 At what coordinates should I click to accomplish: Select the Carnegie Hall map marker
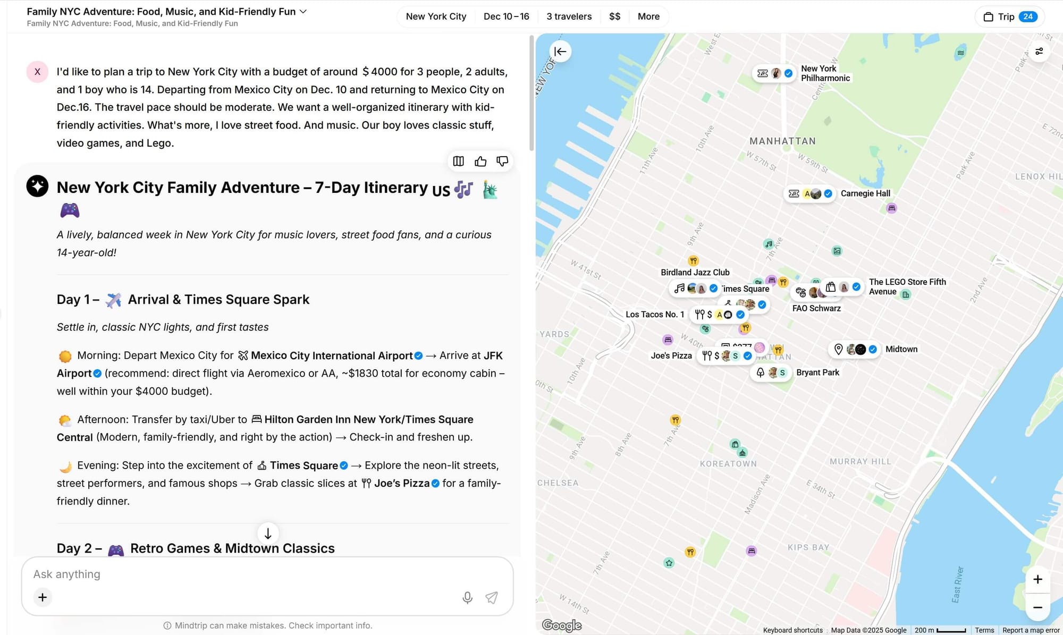click(811, 194)
